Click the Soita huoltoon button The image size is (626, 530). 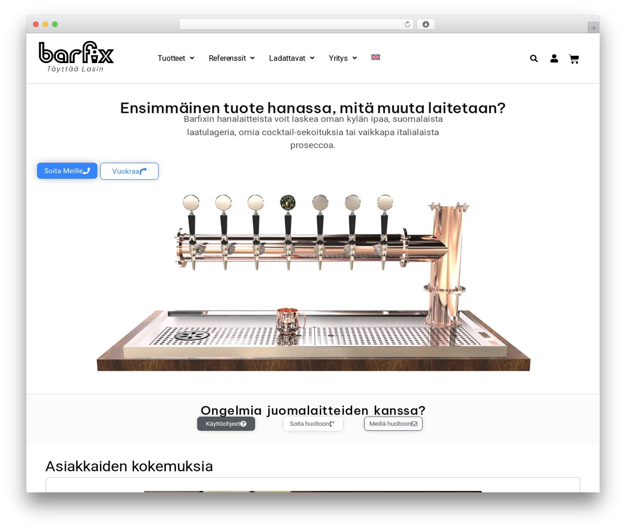tap(313, 424)
